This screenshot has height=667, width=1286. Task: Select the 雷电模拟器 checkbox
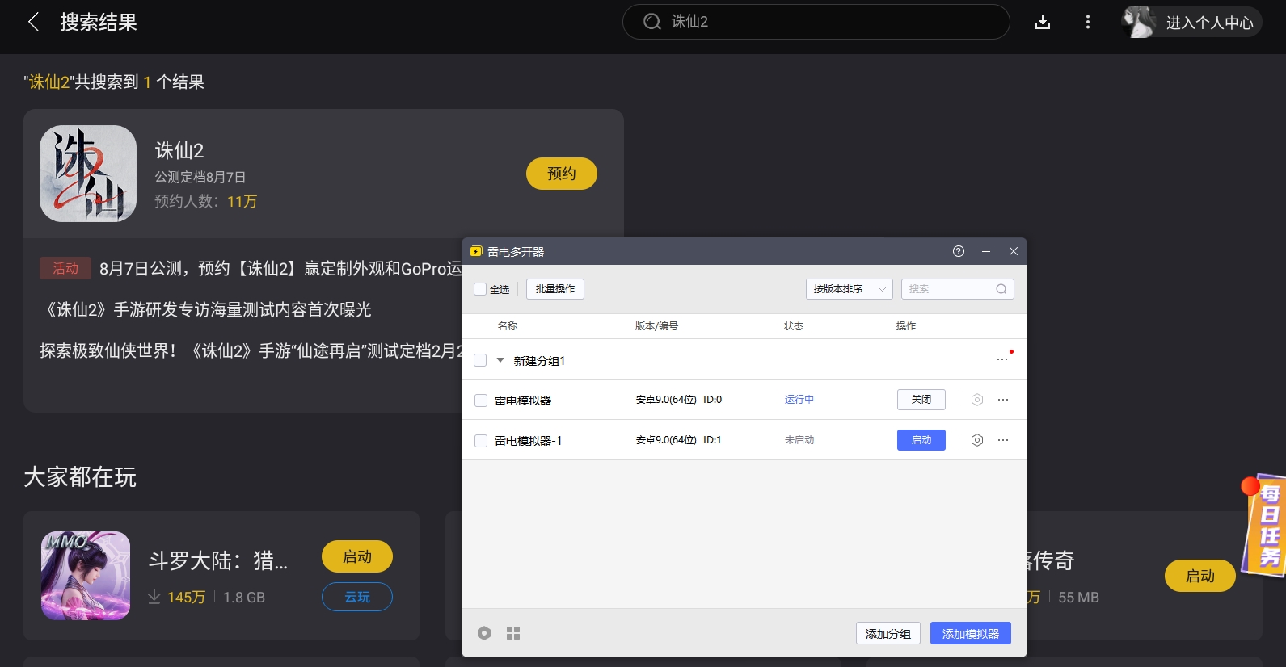[481, 401]
